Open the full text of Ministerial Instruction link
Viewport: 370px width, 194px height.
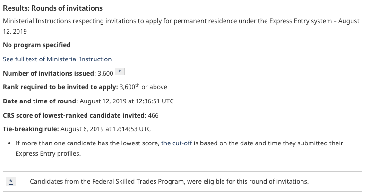(x=57, y=59)
